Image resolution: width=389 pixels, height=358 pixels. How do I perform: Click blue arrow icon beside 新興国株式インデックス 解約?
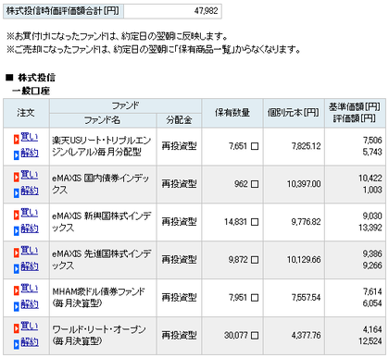17,230
